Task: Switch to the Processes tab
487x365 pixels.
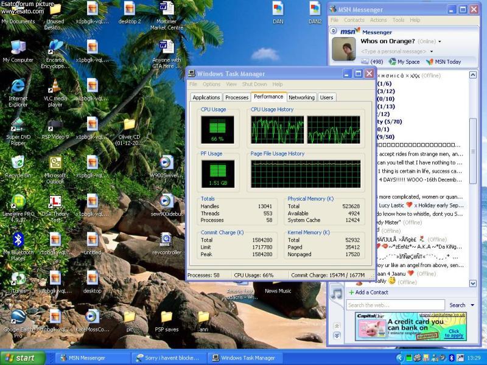Action: coord(237,97)
